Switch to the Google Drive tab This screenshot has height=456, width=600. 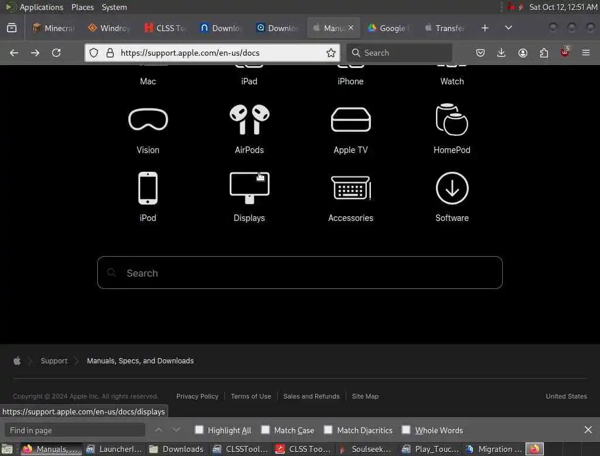click(389, 28)
